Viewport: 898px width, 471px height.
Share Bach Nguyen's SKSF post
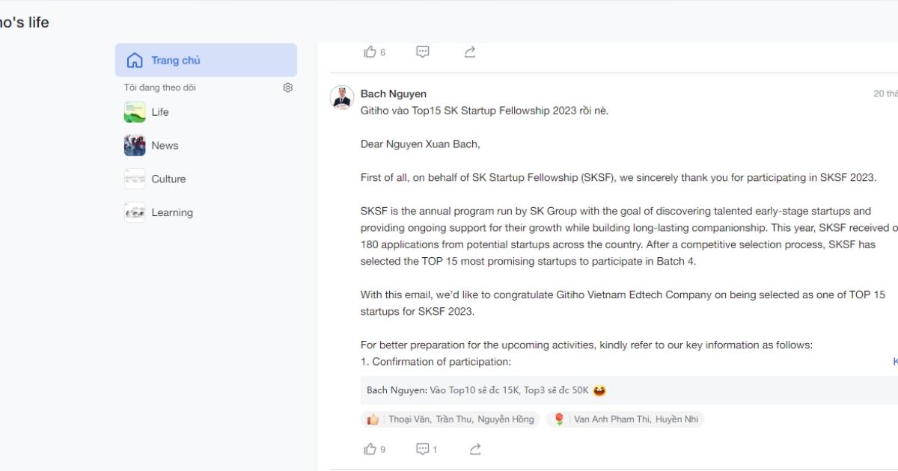tap(474, 449)
